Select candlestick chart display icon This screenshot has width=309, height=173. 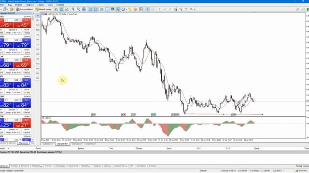[x=62, y=9]
